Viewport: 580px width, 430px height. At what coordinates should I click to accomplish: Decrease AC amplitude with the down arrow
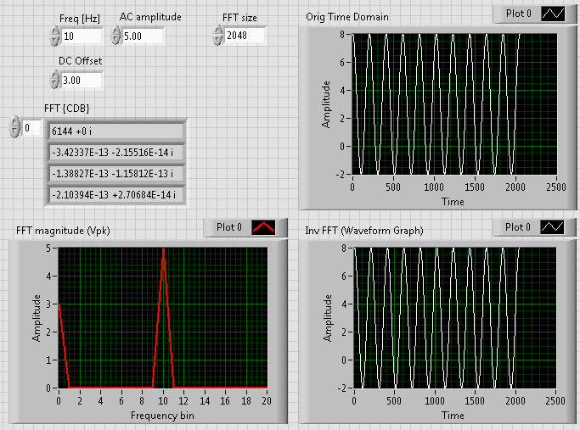coord(115,40)
